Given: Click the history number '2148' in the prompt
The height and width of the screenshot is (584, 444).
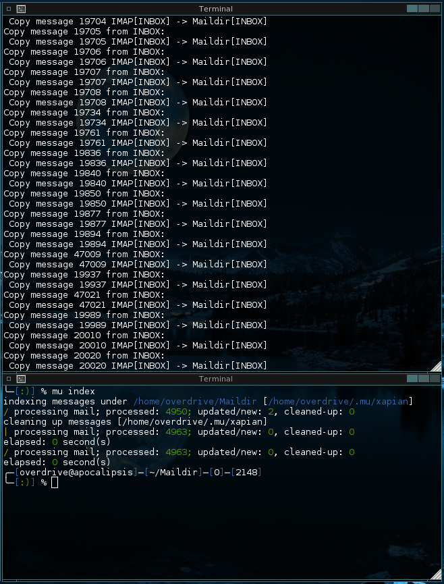Looking at the screenshot, I should point(246,473).
